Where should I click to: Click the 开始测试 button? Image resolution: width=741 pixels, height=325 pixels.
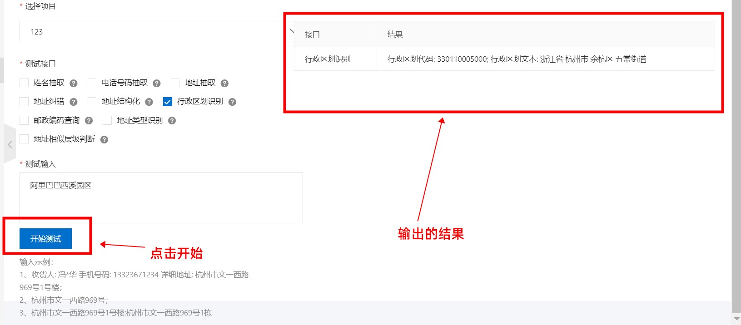pyautogui.click(x=45, y=239)
